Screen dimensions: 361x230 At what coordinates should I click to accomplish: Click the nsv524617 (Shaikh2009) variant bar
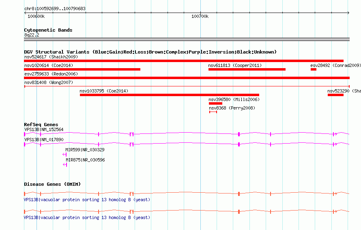pyautogui.click(x=184, y=61)
